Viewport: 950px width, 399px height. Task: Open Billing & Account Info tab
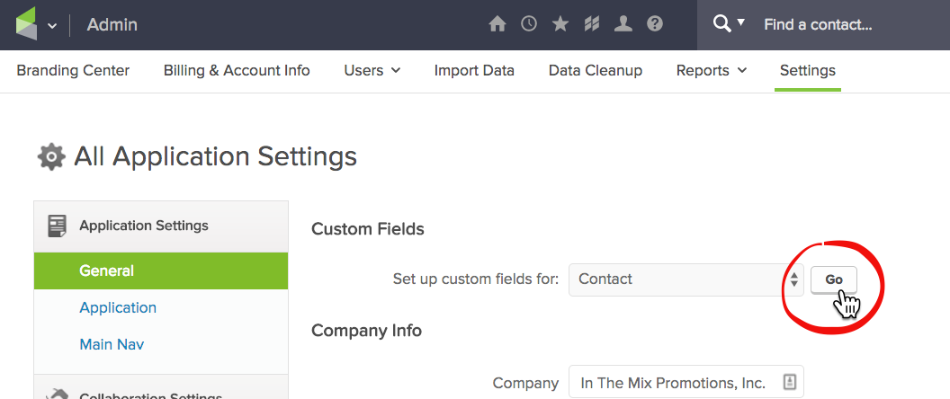(237, 71)
